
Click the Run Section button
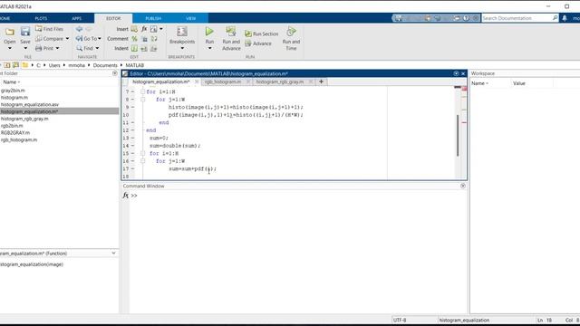[x=261, y=34]
